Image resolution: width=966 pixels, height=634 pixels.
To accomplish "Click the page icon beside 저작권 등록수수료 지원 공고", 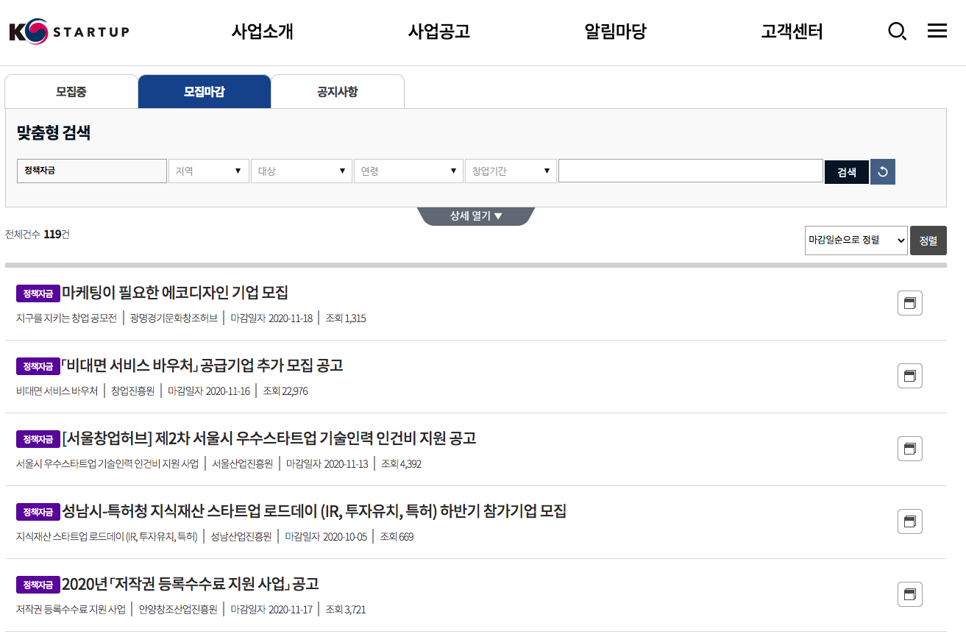I will tap(909, 594).
